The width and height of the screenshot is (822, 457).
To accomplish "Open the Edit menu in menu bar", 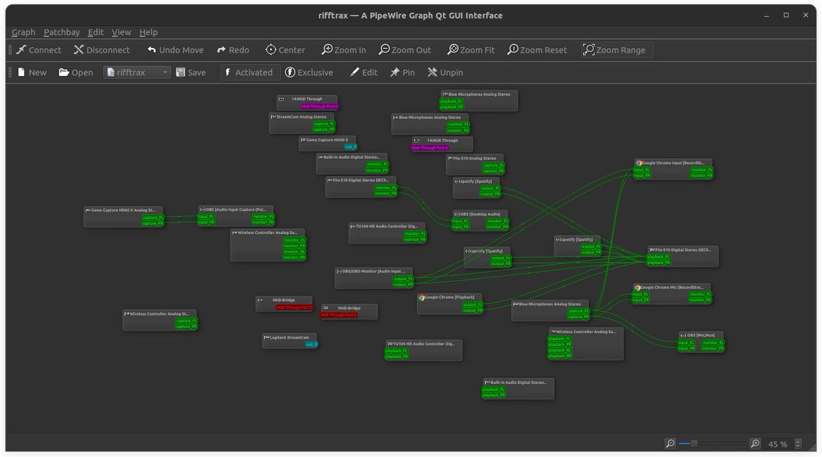I will click(96, 32).
